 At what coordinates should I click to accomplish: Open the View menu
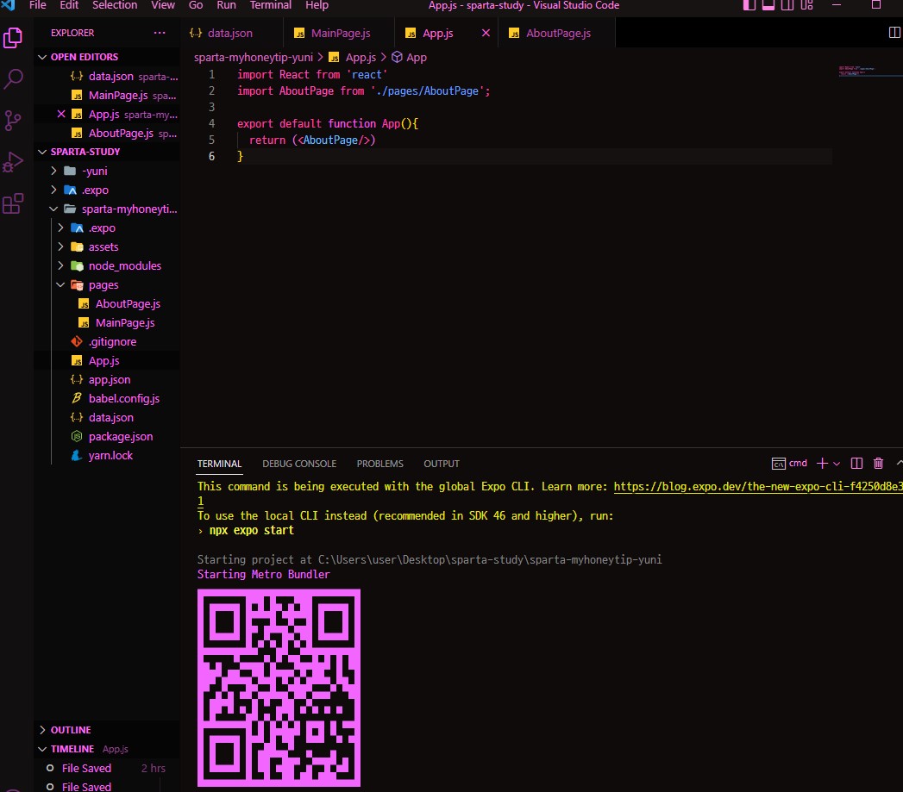[x=163, y=5]
